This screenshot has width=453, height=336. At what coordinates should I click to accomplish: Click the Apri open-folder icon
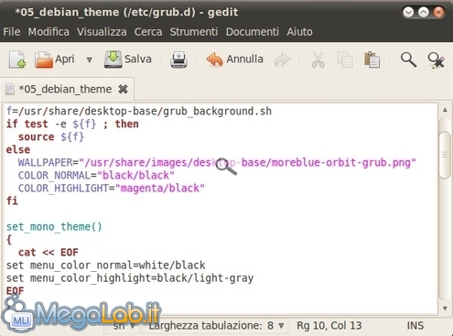coord(44,60)
